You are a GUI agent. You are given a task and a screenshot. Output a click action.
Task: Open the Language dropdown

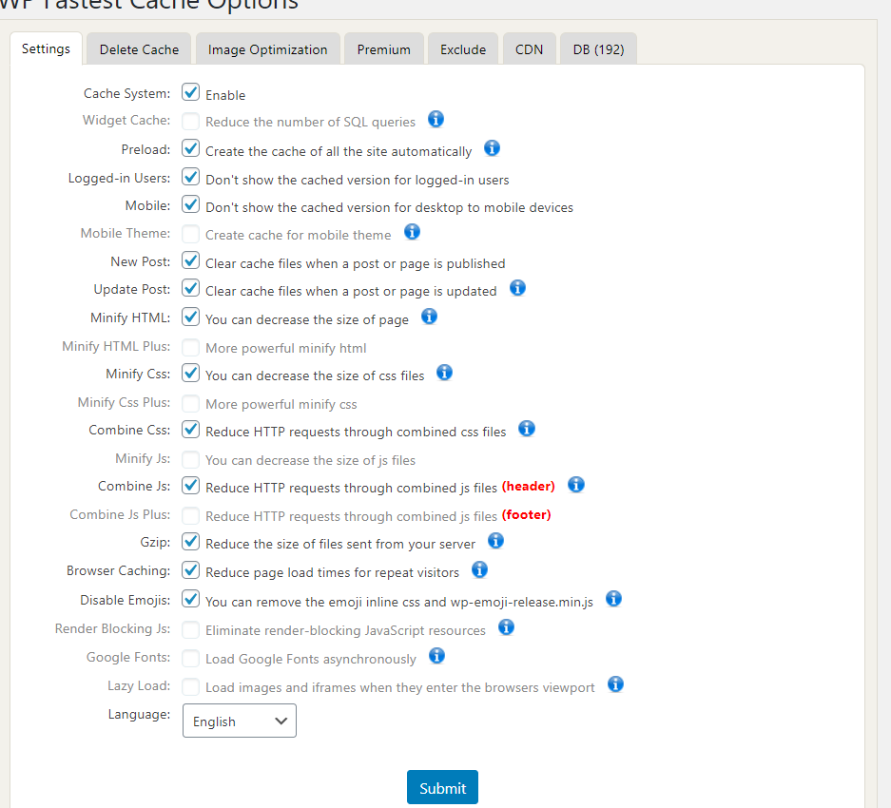pyautogui.click(x=240, y=721)
